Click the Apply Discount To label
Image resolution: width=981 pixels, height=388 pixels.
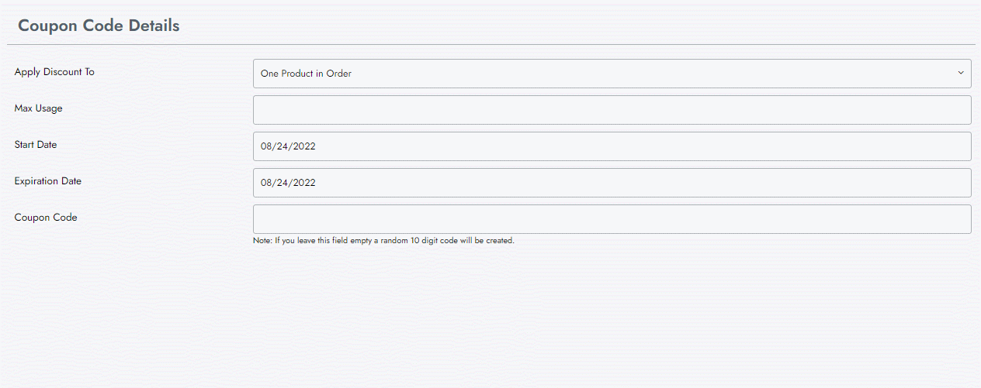pyautogui.click(x=54, y=72)
